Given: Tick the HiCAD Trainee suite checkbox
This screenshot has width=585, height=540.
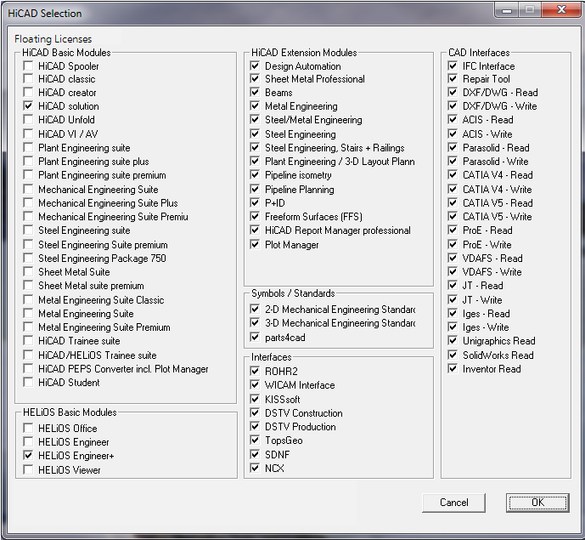Looking at the screenshot, I should 28,341.
